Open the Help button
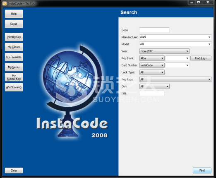 (x=14, y=14)
